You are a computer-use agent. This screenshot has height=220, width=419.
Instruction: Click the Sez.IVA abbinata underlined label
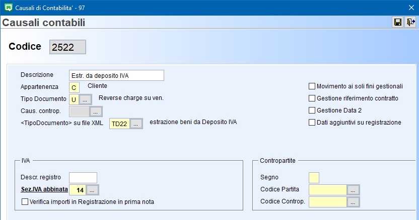tap(44, 189)
